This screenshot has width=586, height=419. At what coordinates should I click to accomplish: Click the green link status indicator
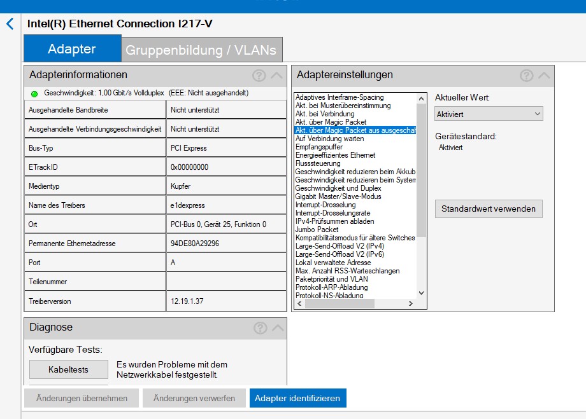[x=34, y=93]
